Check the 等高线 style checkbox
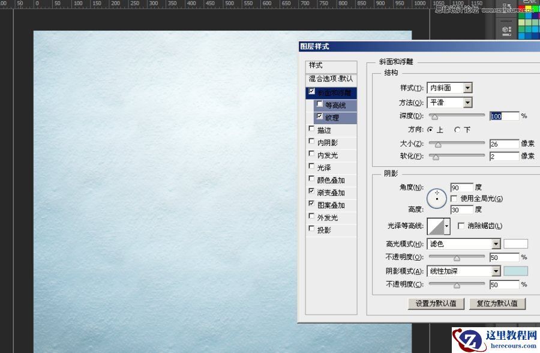This screenshot has width=540, height=353. (x=319, y=103)
